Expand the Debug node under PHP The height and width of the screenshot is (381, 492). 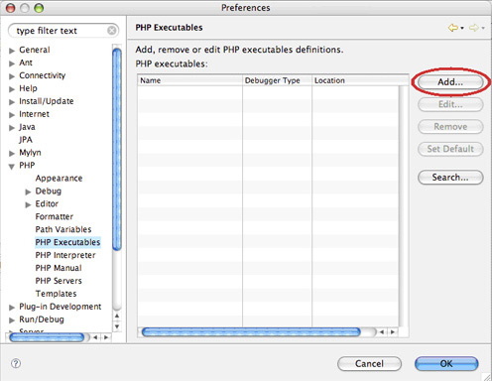[28, 191]
